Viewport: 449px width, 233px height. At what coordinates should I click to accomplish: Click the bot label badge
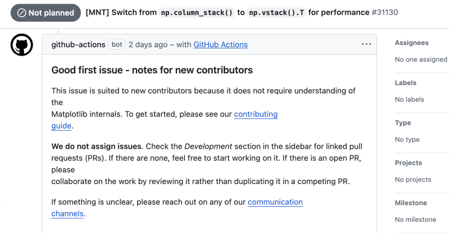[117, 44]
